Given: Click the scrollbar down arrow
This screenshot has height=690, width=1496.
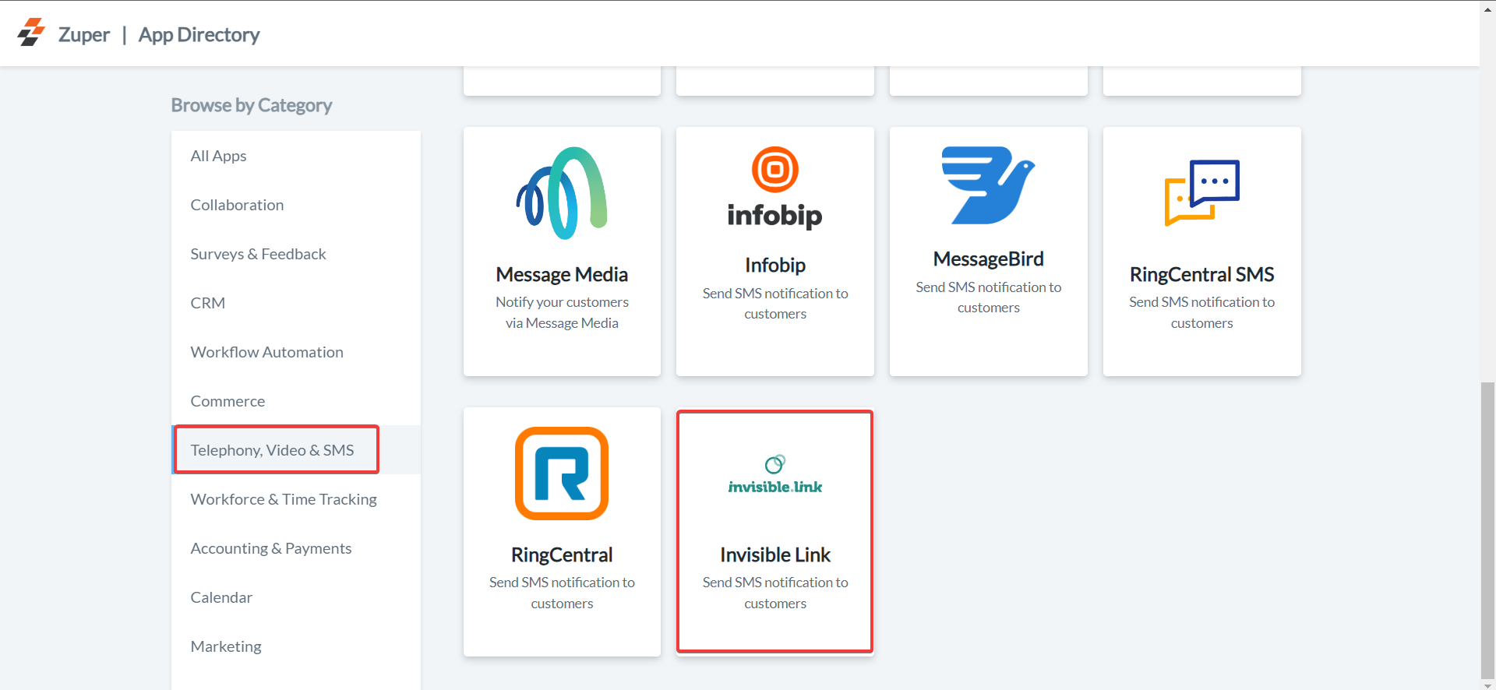Looking at the screenshot, I should point(1487,685).
